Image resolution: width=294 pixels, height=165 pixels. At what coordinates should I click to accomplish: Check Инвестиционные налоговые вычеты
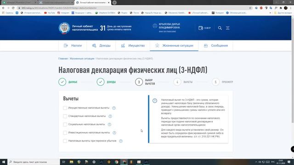[65, 132]
